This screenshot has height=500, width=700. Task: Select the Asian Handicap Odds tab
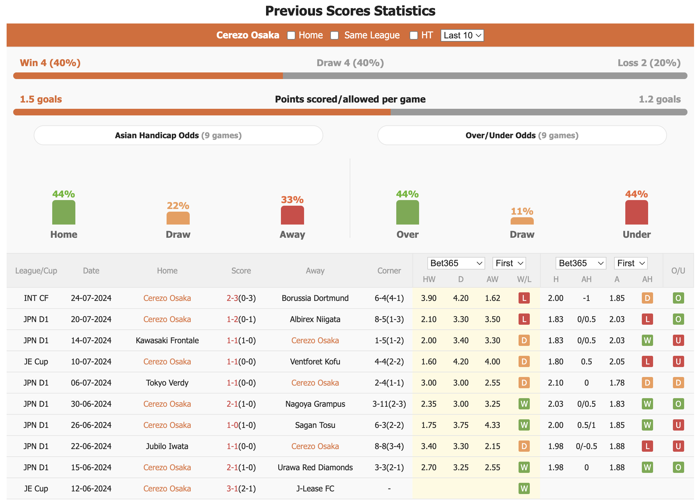tap(178, 135)
